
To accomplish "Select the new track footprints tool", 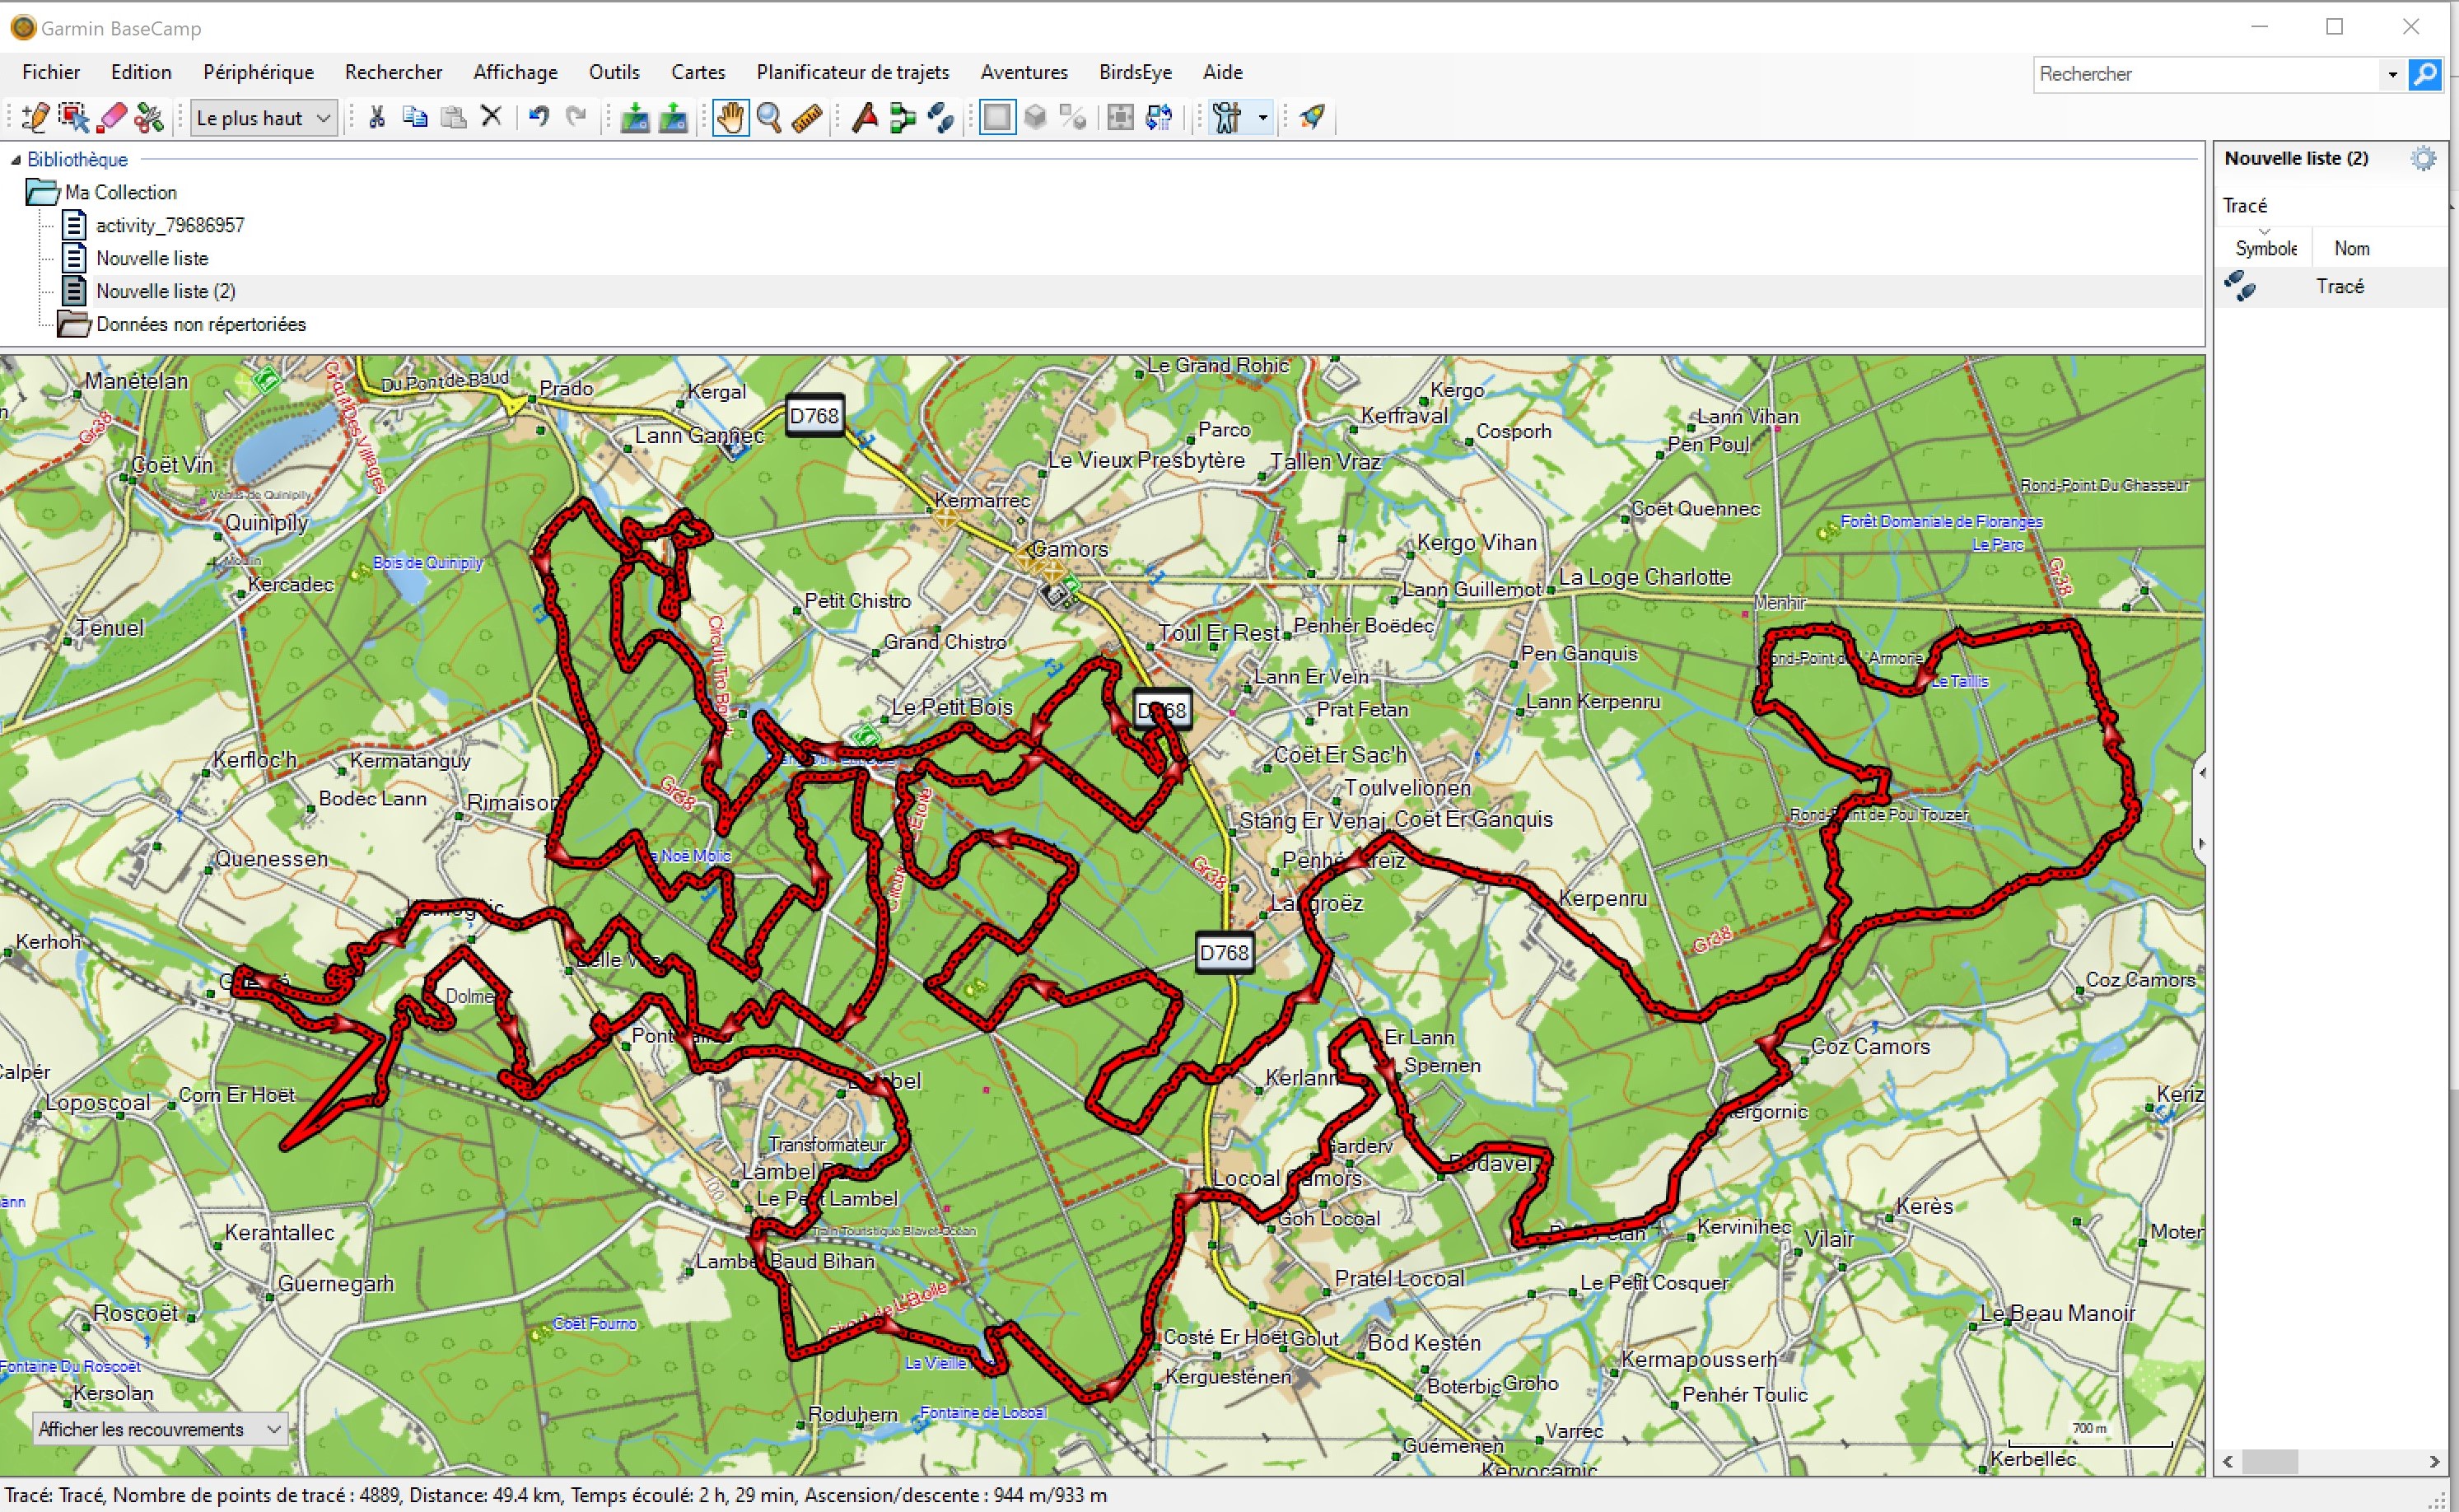I will (x=941, y=118).
